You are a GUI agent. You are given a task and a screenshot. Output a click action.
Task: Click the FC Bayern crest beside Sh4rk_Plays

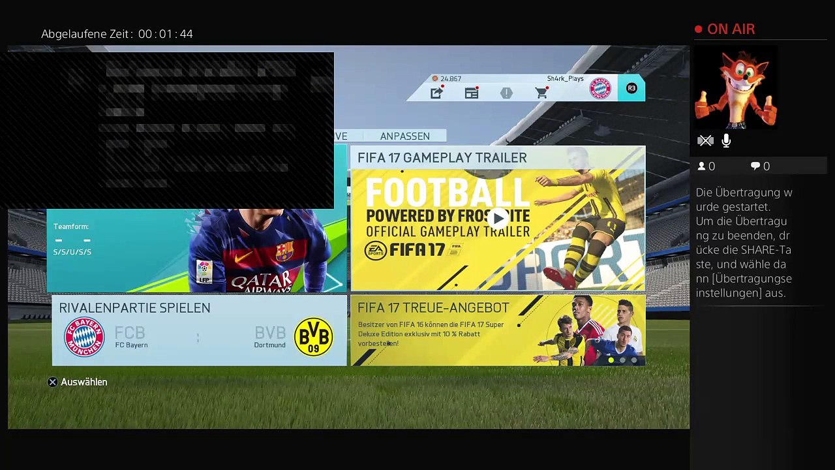click(x=600, y=88)
